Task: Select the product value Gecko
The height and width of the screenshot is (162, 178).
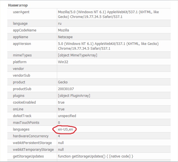Action: (63, 82)
